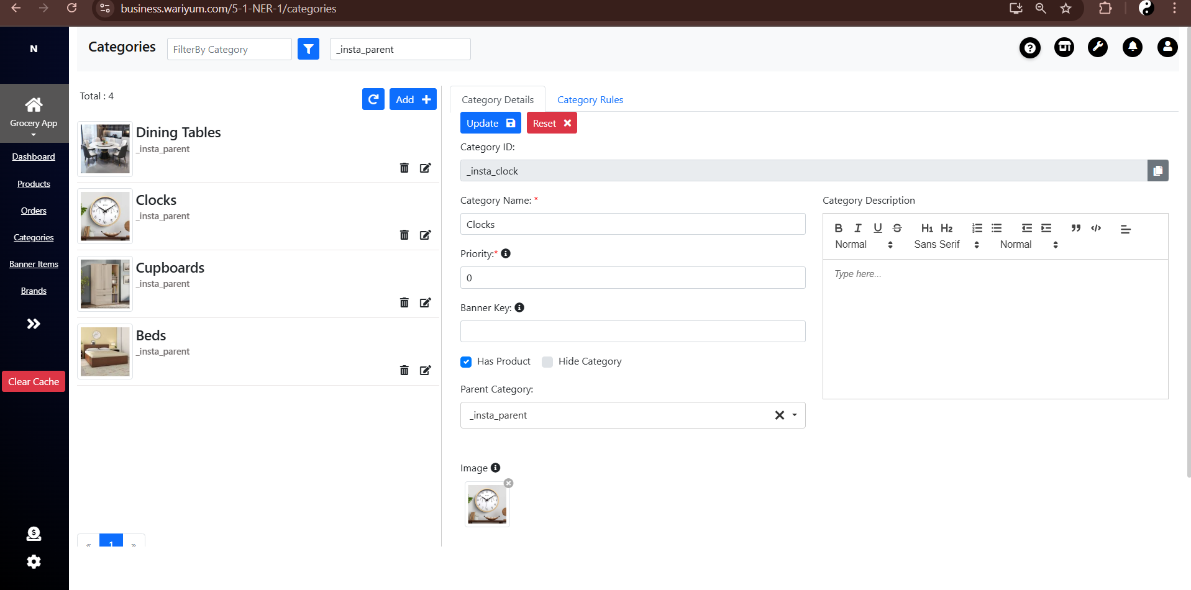
Task: Click the Banner Key input field
Action: coord(632,332)
